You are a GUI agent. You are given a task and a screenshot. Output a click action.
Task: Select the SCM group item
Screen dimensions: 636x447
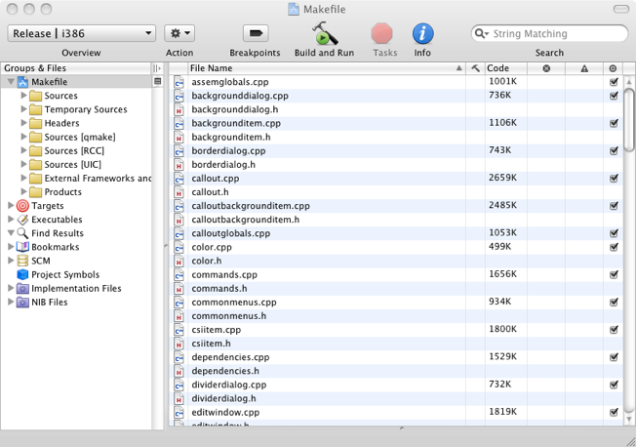pyautogui.click(x=40, y=261)
